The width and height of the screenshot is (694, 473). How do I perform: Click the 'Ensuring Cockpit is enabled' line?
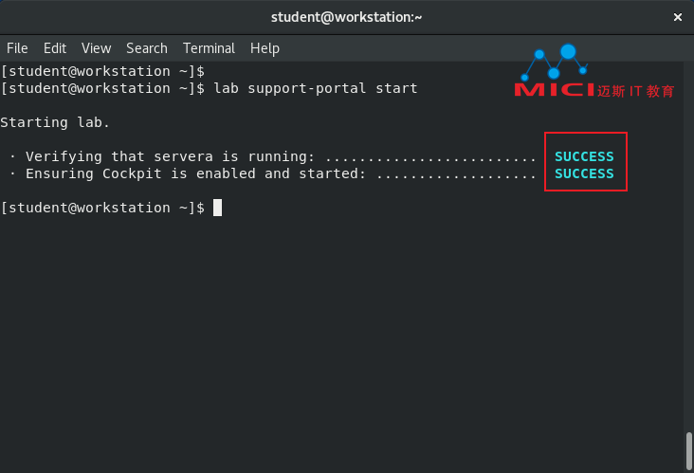[195, 173]
